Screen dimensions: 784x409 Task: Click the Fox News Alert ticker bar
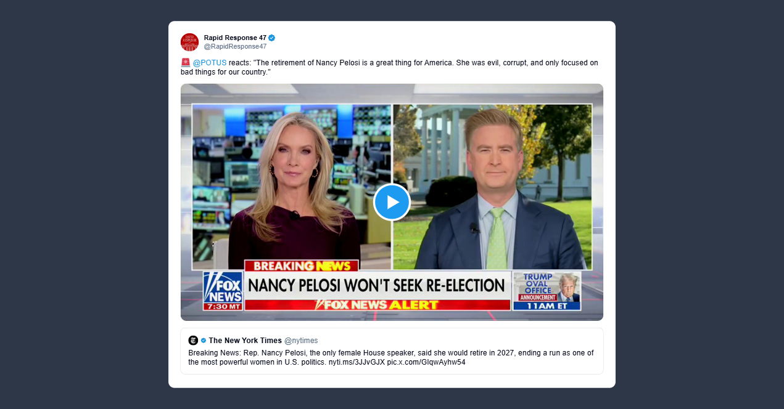click(378, 304)
